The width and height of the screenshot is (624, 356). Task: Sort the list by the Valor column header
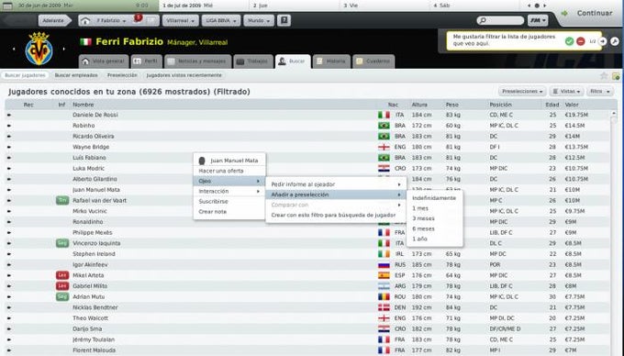point(572,105)
